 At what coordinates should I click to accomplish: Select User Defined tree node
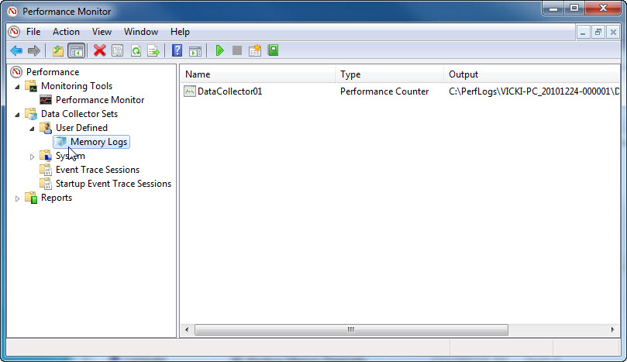81,128
